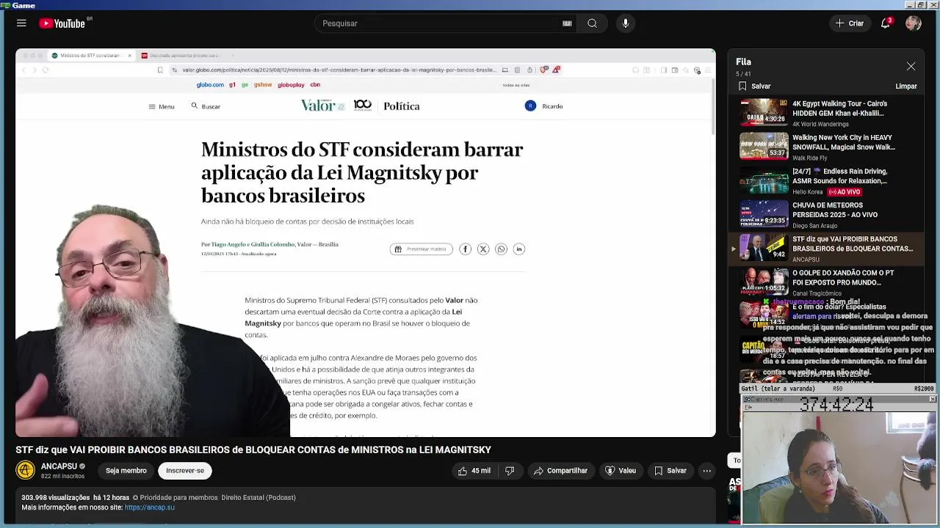Image resolution: width=940 pixels, height=528 pixels.
Task: Open the on-screen keyboard in search box
Action: tap(567, 23)
